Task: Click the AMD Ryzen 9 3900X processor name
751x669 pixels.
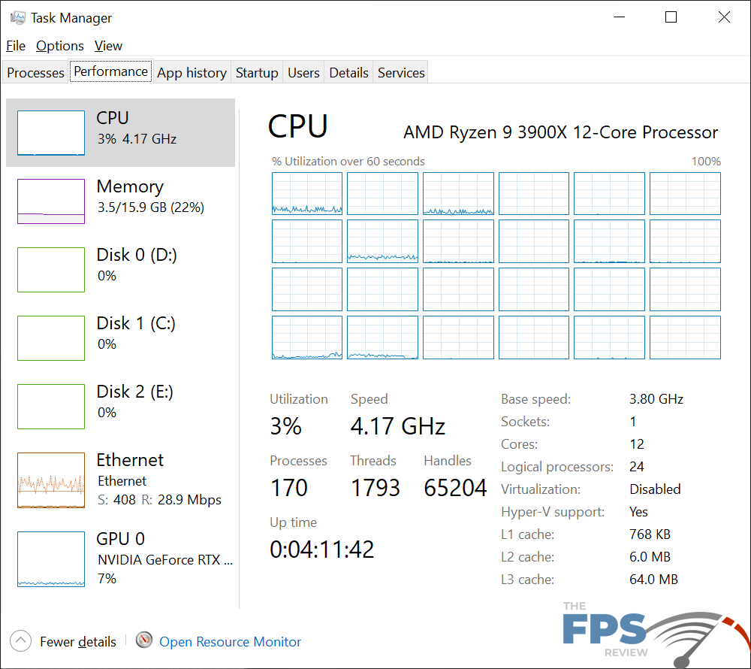Action: point(561,132)
